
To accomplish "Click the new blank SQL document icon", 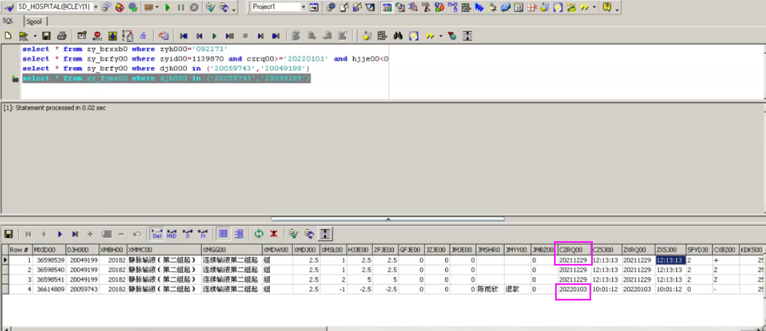I will (x=8, y=36).
